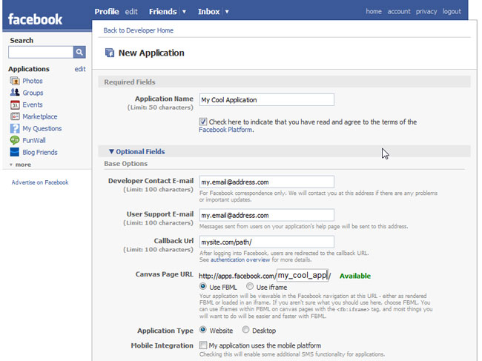Click the logout link
Image resolution: width=482 pixels, height=361 pixels.
(x=452, y=11)
